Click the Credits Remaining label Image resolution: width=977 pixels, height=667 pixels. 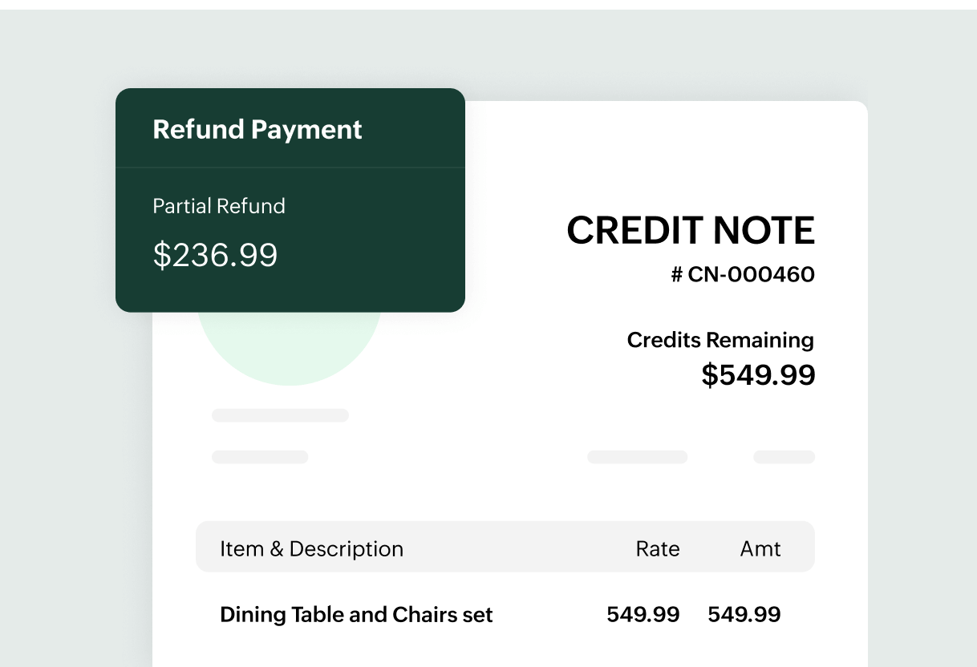click(720, 340)
